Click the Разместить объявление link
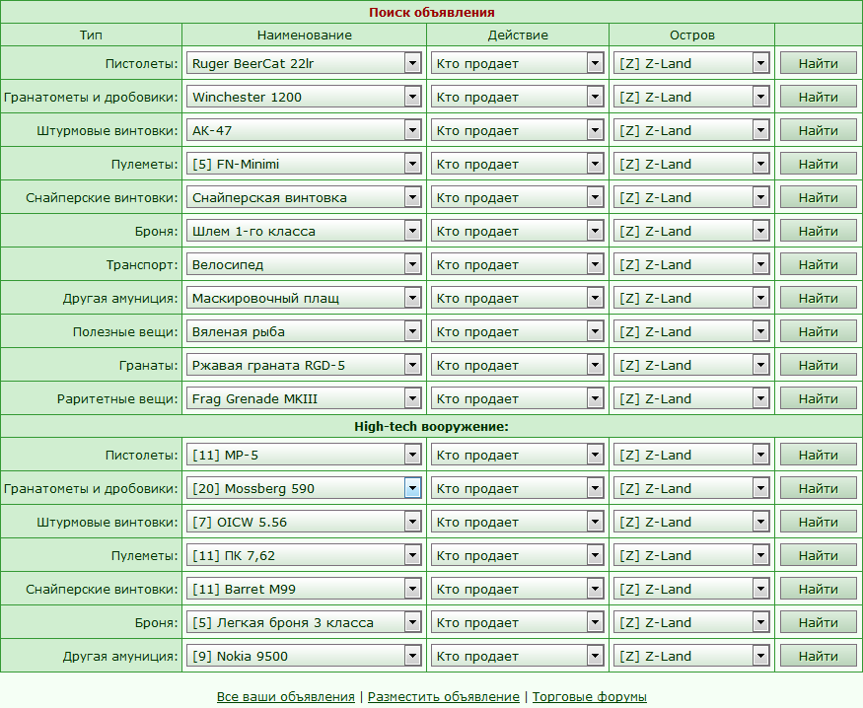 pos(443,697)
